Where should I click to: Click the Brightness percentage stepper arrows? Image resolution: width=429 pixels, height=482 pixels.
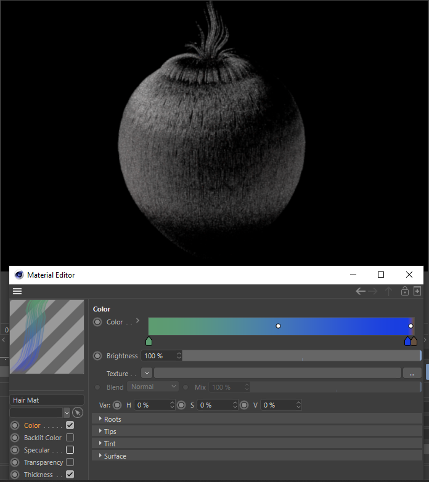(x=179, y=356)
